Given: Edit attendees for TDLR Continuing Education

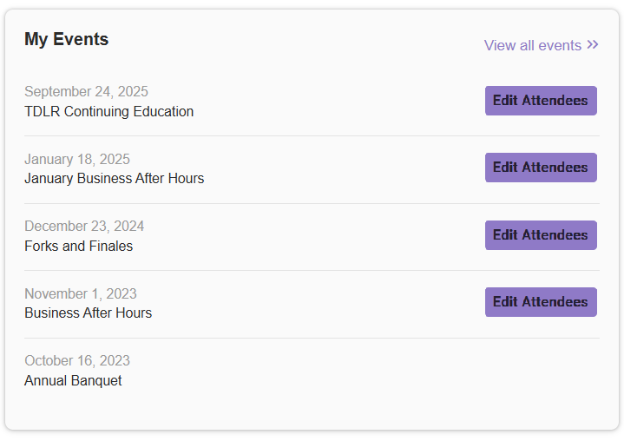Looking at the screenshot, I should pos(541,101).
